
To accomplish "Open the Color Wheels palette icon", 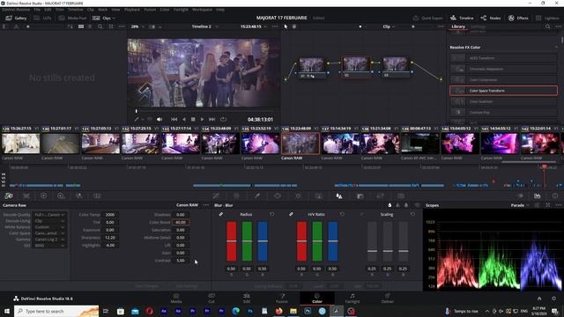I will 43,195.
